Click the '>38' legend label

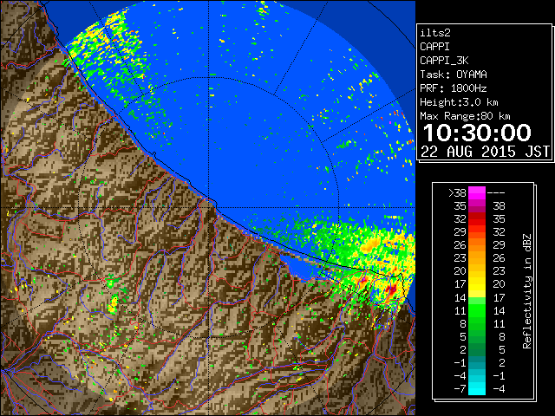click(457, 193)
